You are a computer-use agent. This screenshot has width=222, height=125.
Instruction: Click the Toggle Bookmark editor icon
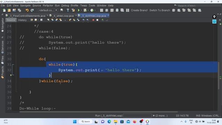tap(78, 20)
